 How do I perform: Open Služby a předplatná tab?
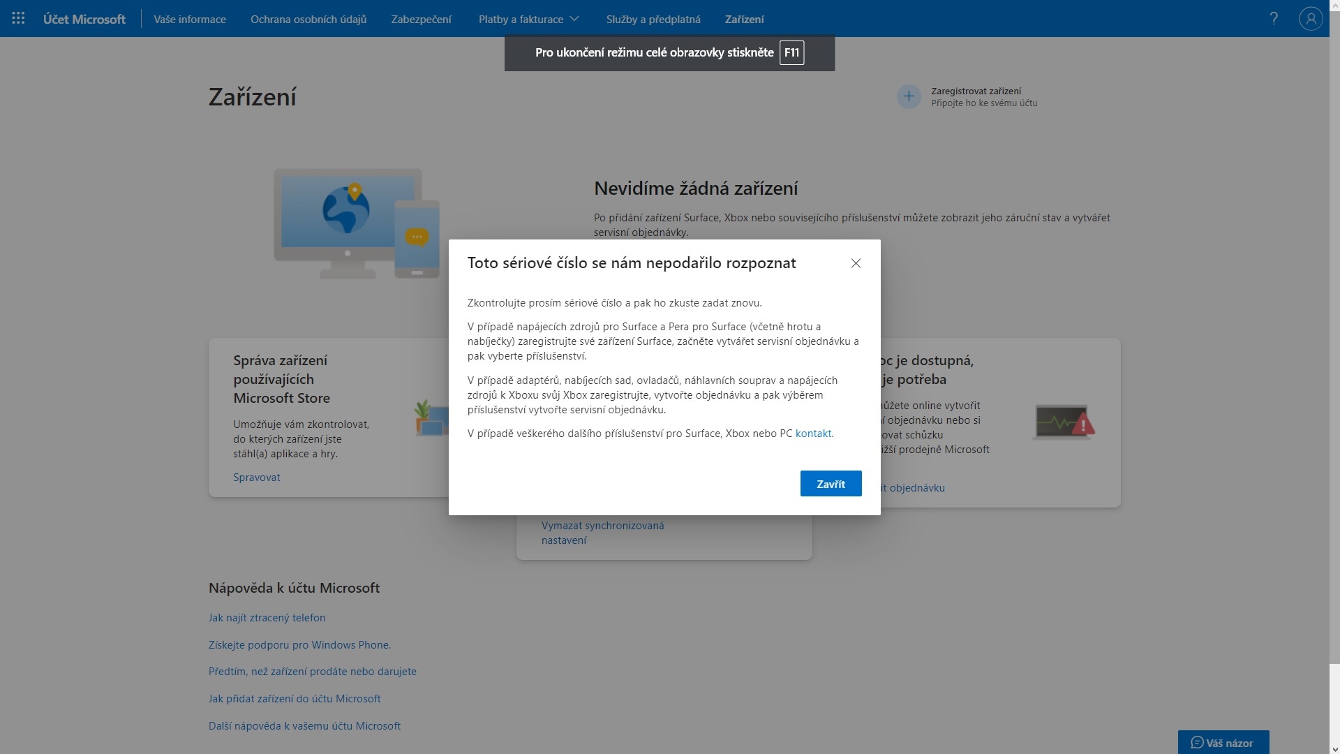[653, 19]
